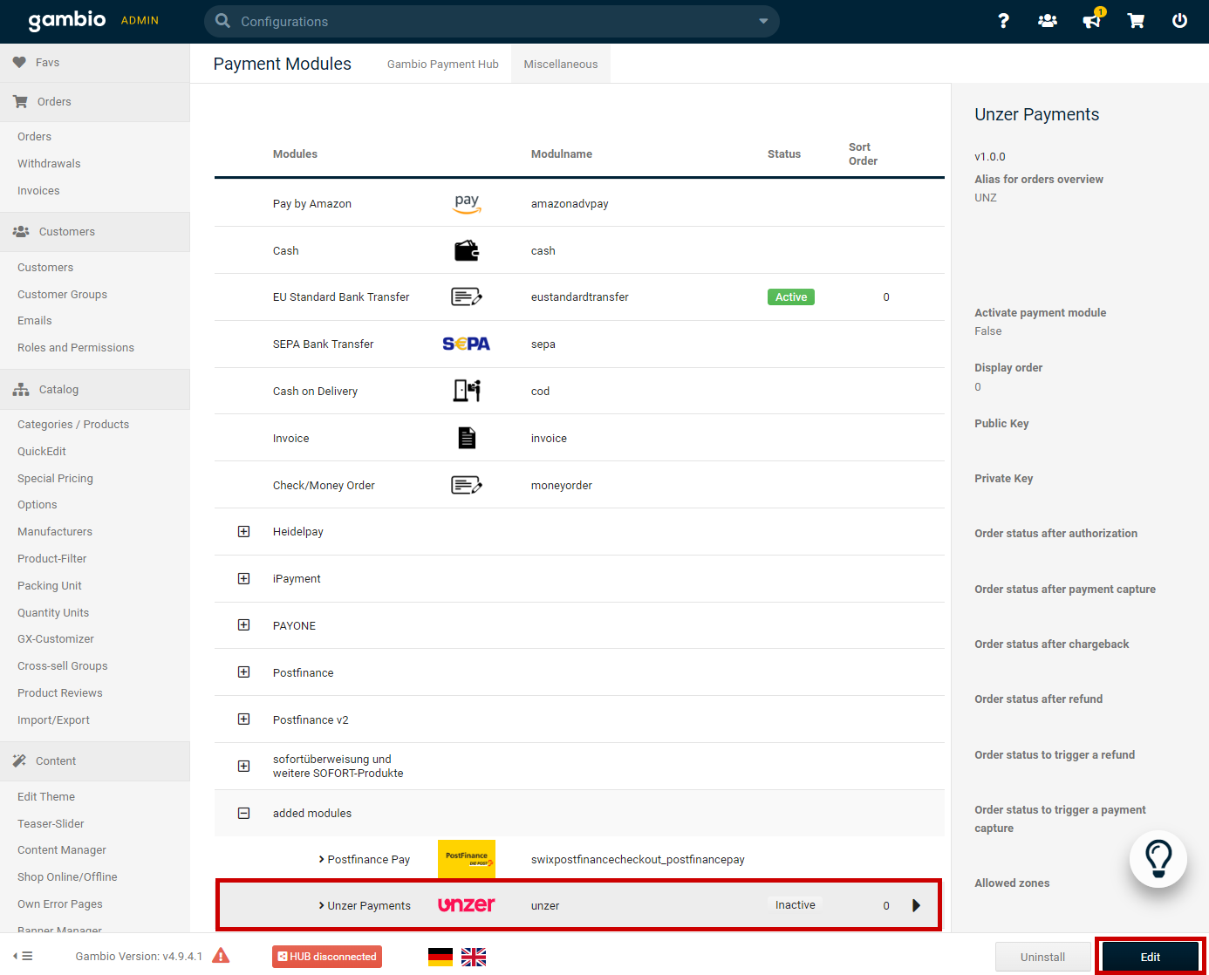Screen dimensions: 1209x975
Task: Open Categories / Products in the sidebar
Action: point(73,425)
